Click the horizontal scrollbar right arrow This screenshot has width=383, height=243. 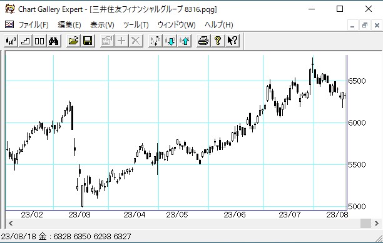pyautogui.click(x=376, y=223)
